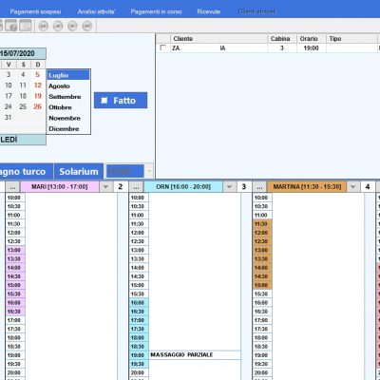Click the Cliente column header
The width and height of the screenshot is (380, 380).
218,39
